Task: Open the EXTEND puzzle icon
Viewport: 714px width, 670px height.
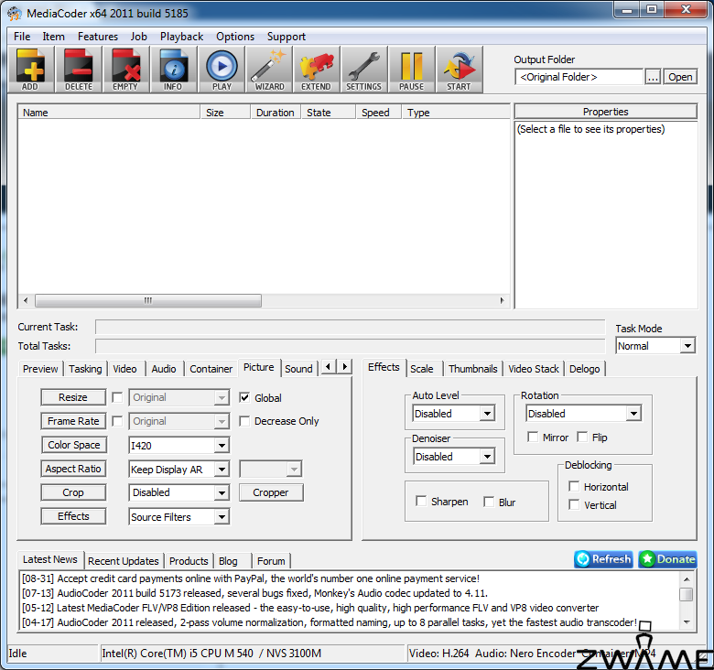Action: point(317,70)
